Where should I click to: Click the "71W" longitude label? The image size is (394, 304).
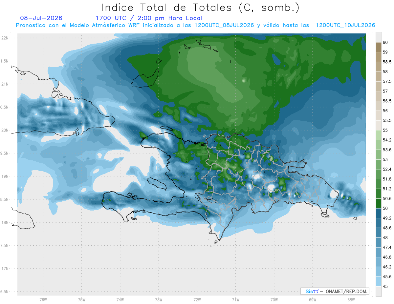[x=235, y=299]
